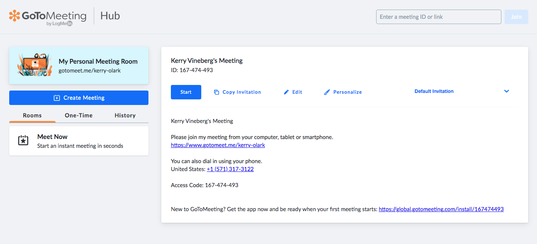Expand the Default Invitation chevron
Viewport: 537px width, 244px height.
coord(507,91)
